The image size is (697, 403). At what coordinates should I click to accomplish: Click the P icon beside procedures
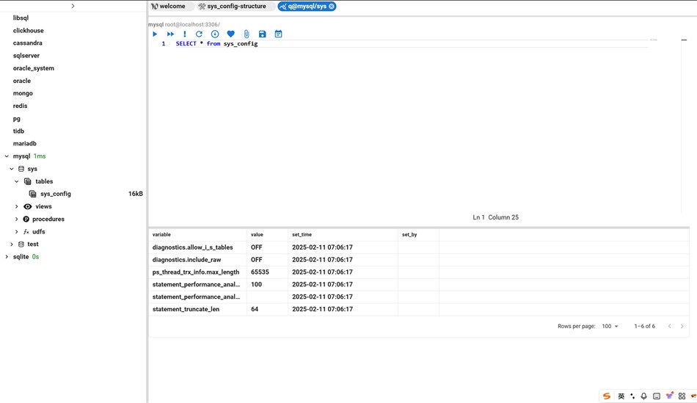click(x=26, y=219)
